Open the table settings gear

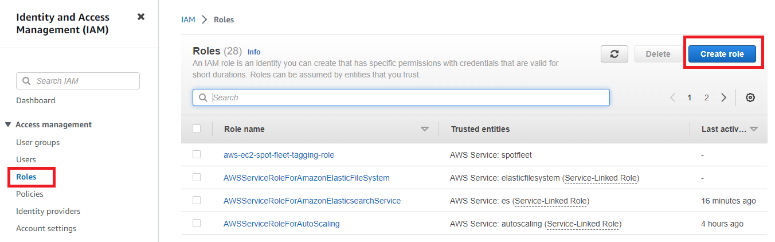750,97
